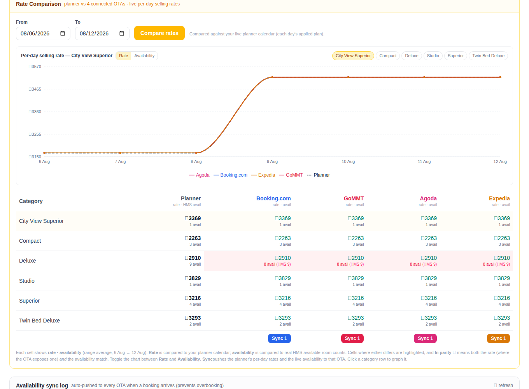
Task: Select the Compact chart chip
Action: click(x=388, y=56)
